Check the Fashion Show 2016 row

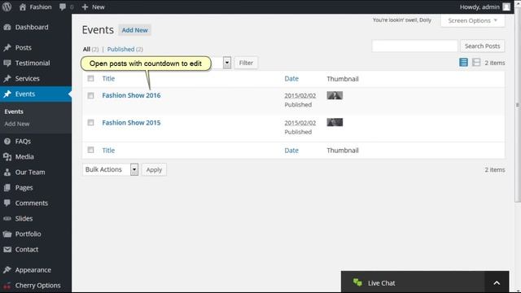(x=90, y=96)
